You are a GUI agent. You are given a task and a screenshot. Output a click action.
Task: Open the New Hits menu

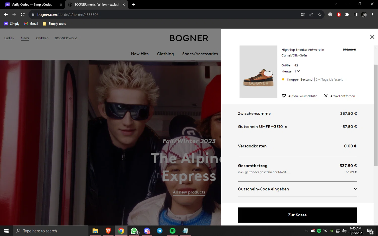[140, 54]
